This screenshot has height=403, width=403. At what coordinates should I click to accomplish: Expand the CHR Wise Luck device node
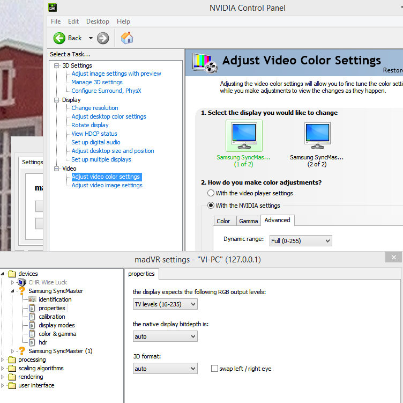coord(12,282)
